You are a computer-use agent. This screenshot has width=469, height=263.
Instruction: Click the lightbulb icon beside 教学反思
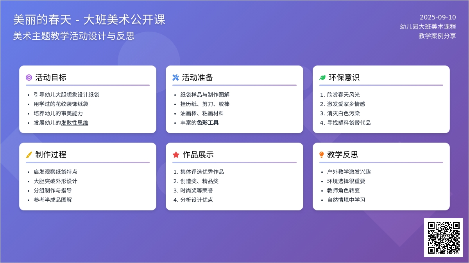tap(322, 155)
